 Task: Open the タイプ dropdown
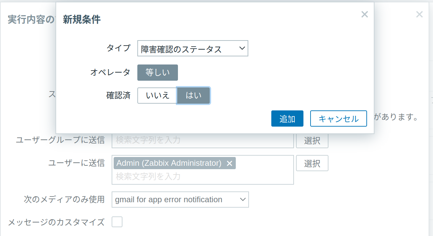coord(192,48)
